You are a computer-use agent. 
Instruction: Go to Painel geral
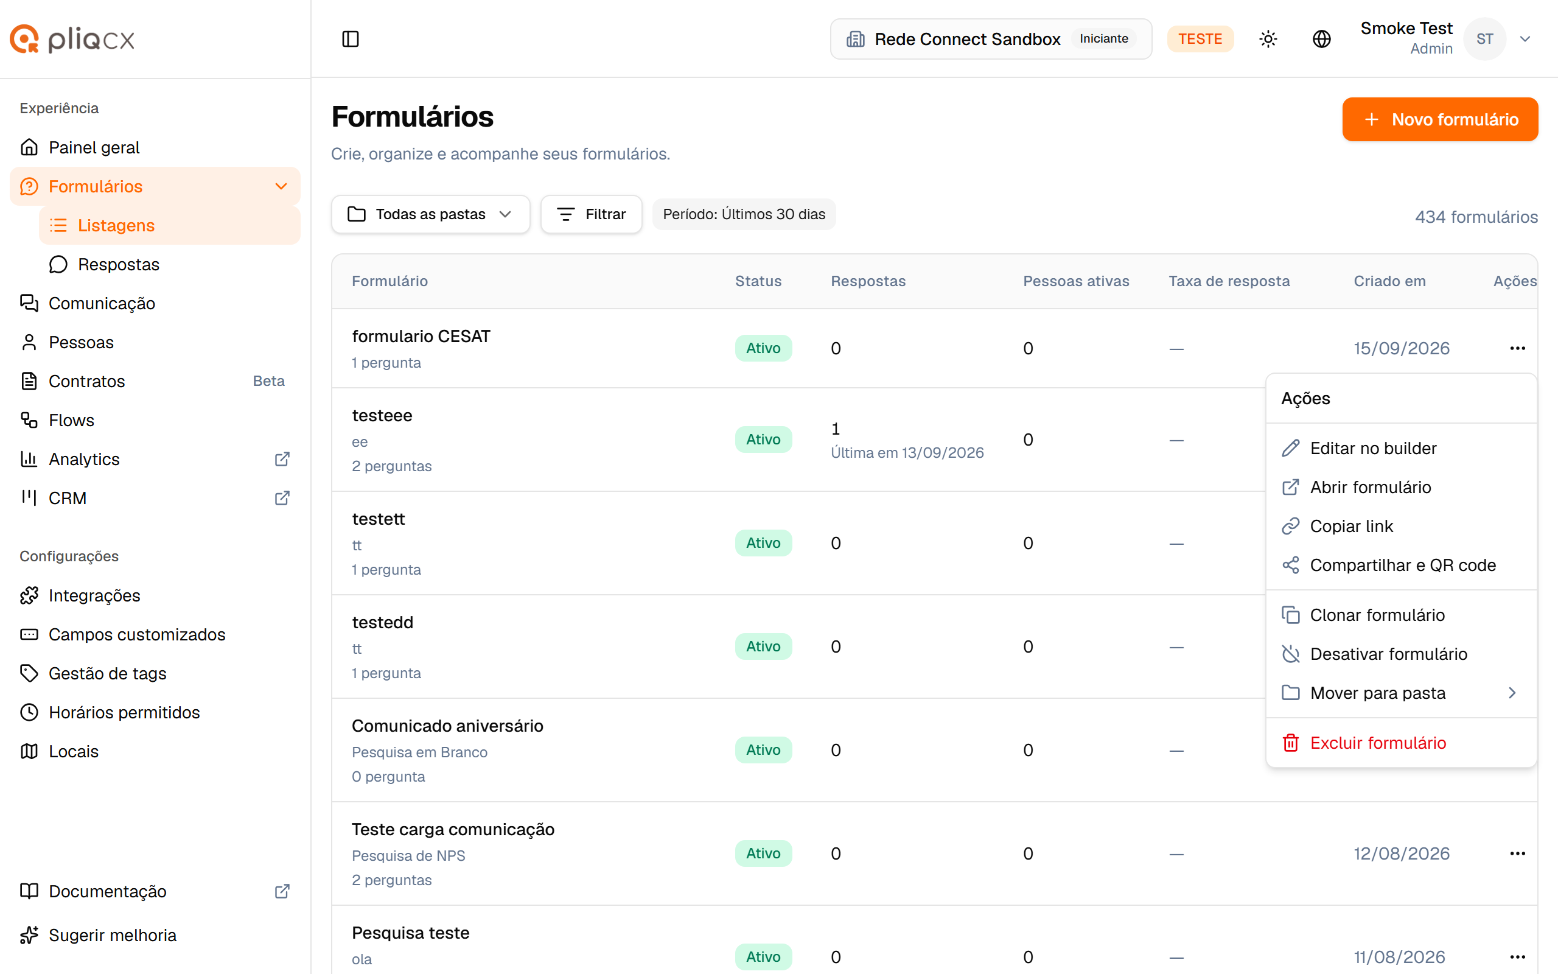155,147
